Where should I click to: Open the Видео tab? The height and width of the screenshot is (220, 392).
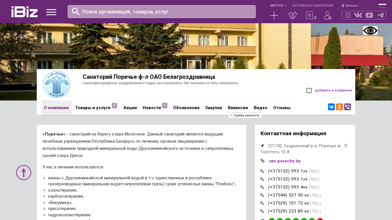pyautogui.click(x=261, y=108)
